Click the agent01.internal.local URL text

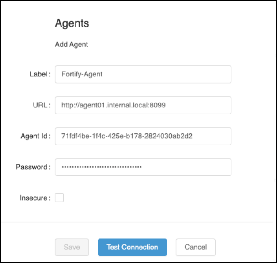click(x=114, y=105)
